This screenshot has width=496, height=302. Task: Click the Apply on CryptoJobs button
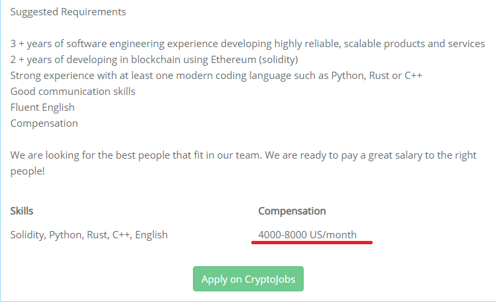tap(248, 279)
